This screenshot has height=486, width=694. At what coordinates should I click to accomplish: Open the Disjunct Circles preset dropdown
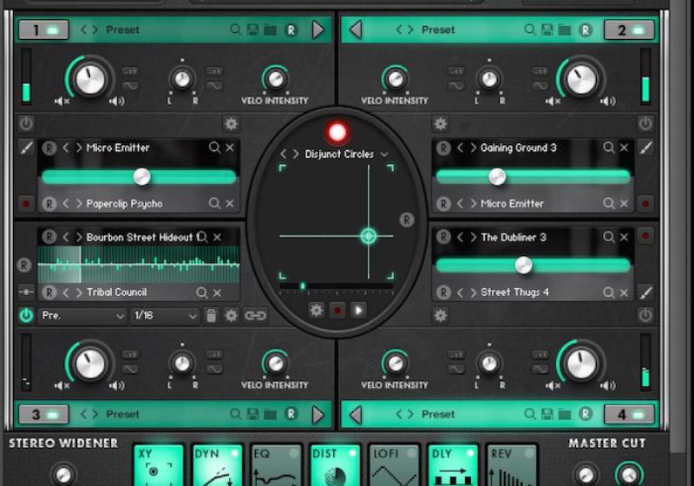(x=384, y=154)
